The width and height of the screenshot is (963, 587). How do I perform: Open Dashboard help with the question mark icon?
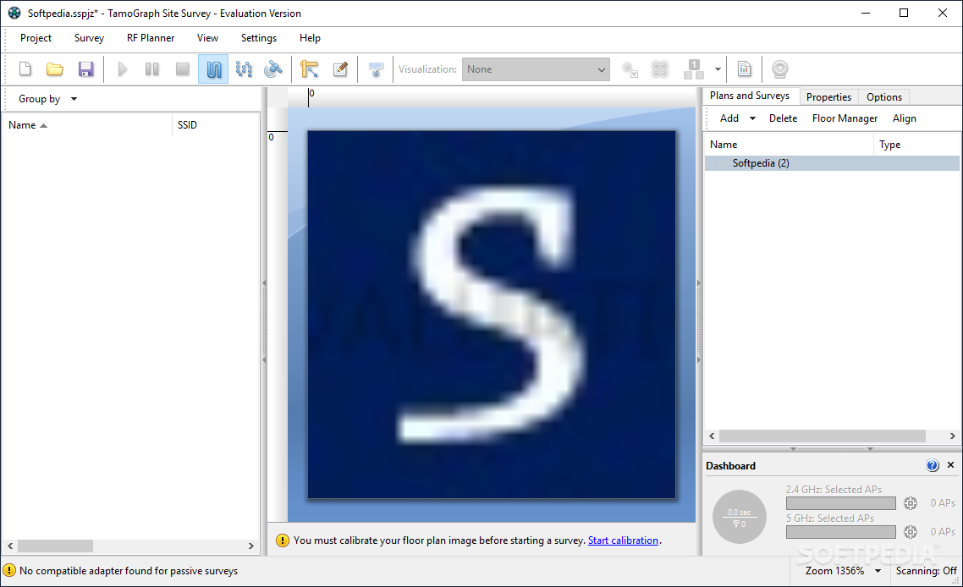pos(933,465)
